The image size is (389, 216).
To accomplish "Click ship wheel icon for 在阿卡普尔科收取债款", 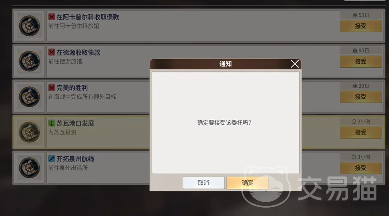I will 29,26.
